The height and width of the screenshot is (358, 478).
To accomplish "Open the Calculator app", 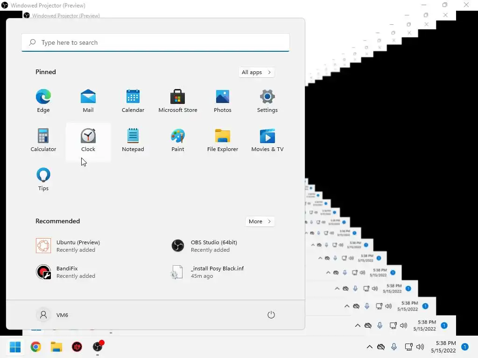I will (43, 140).
